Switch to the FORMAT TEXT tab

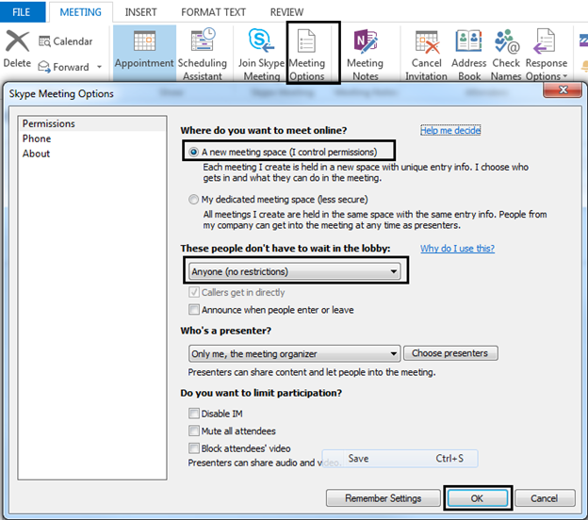pyautogui.click(x=213, y=12)
